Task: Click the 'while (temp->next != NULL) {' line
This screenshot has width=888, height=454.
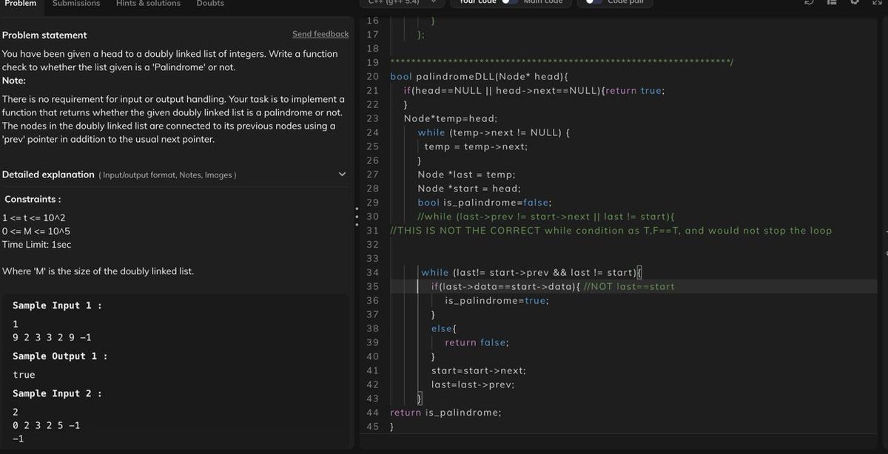Action: [x=494, y=132]
